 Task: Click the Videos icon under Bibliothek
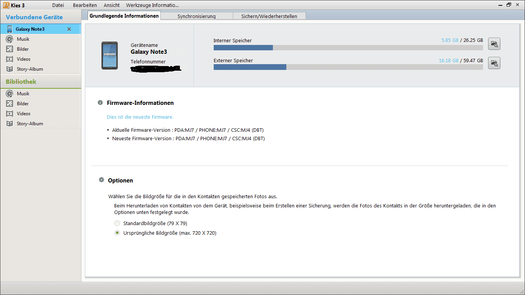tap(10, 114)
